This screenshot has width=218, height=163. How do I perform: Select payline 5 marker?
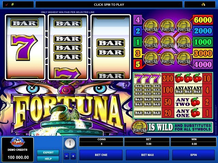(138, 64)
